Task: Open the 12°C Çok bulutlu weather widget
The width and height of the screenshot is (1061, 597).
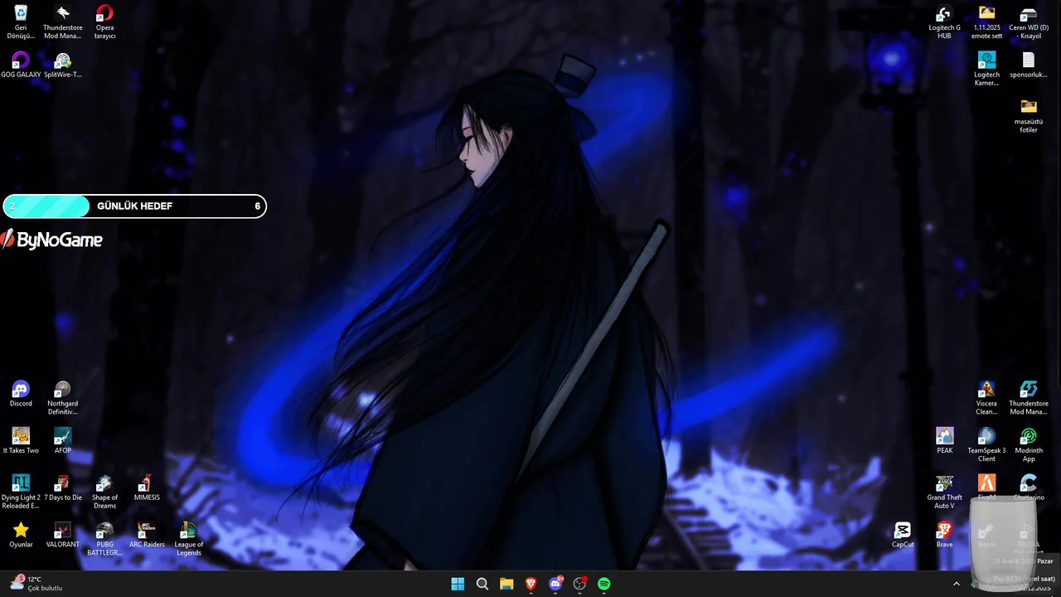Action: tap(36, 584)
